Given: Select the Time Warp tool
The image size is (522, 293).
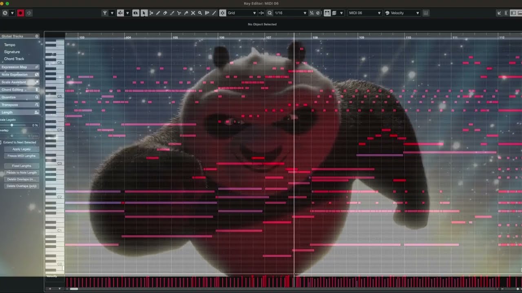Looking at the screenshot, I should pyautogui.click(x=207, y=13).
